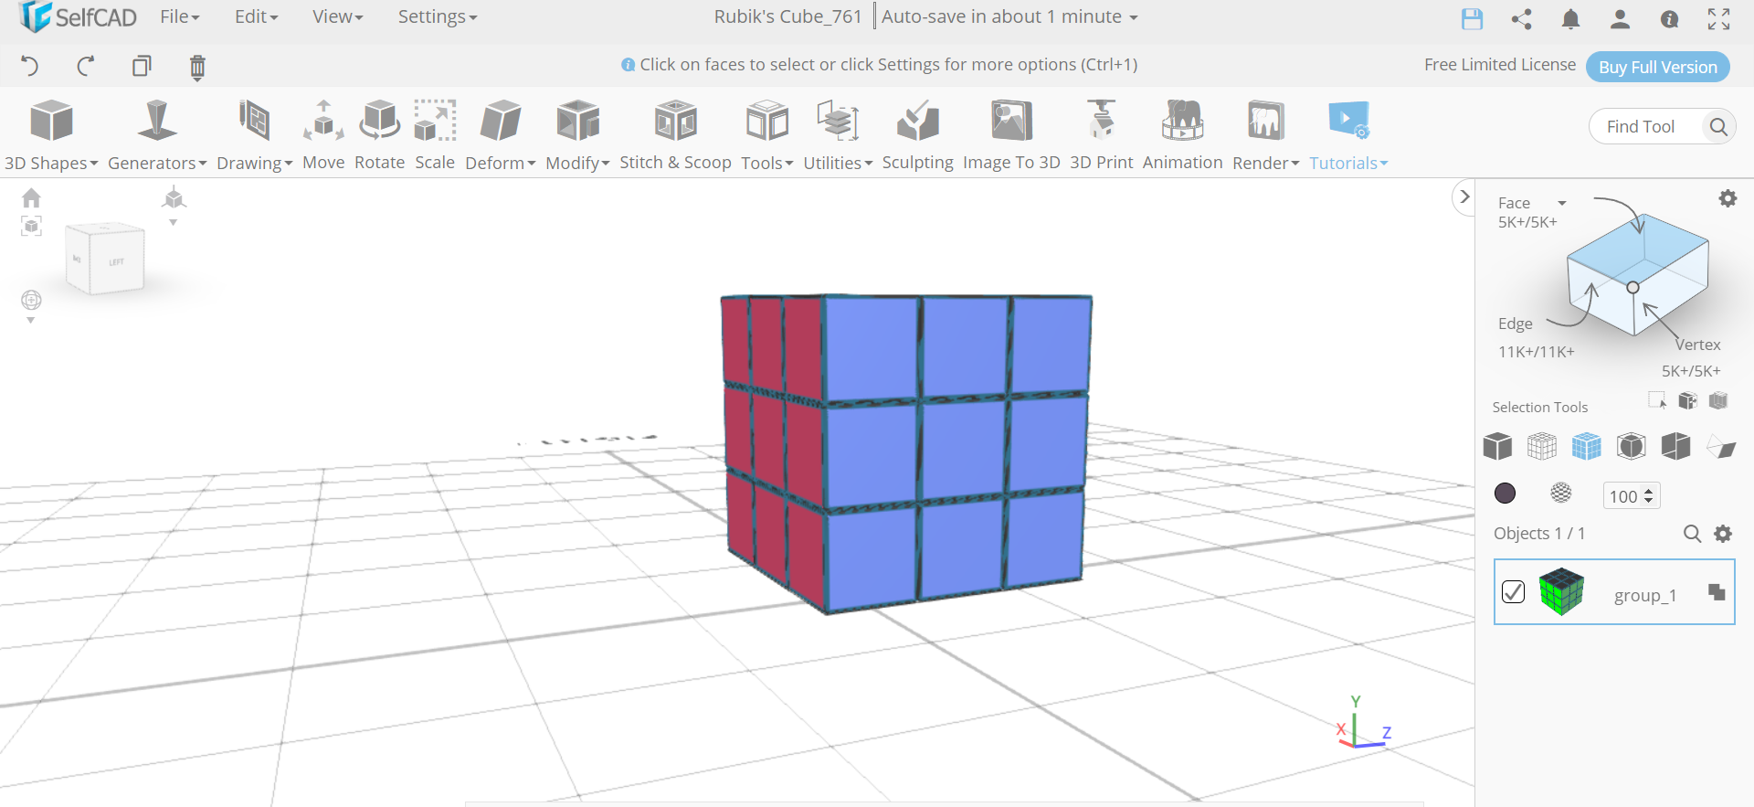The width and height of the screenshot is (1754, 807).
Task: Select the Vertex label on selection diagram
Action: (x=1697, y=345)
